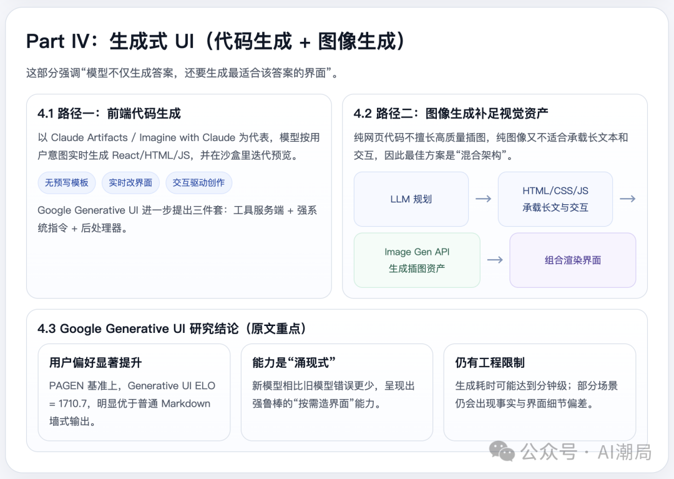674x479 pixels.
Task: Select the HTML/CSS/JS 承载长文与交互 node
Action: click(x=555, y=199)
